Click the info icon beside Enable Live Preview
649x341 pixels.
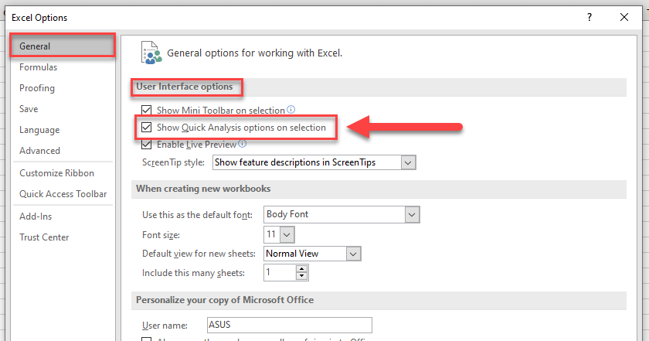243,143
